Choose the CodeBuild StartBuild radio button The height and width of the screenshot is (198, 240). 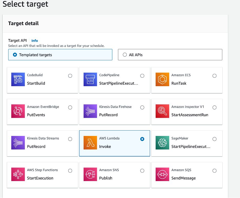pyautogui.click(x=70, y=76)
